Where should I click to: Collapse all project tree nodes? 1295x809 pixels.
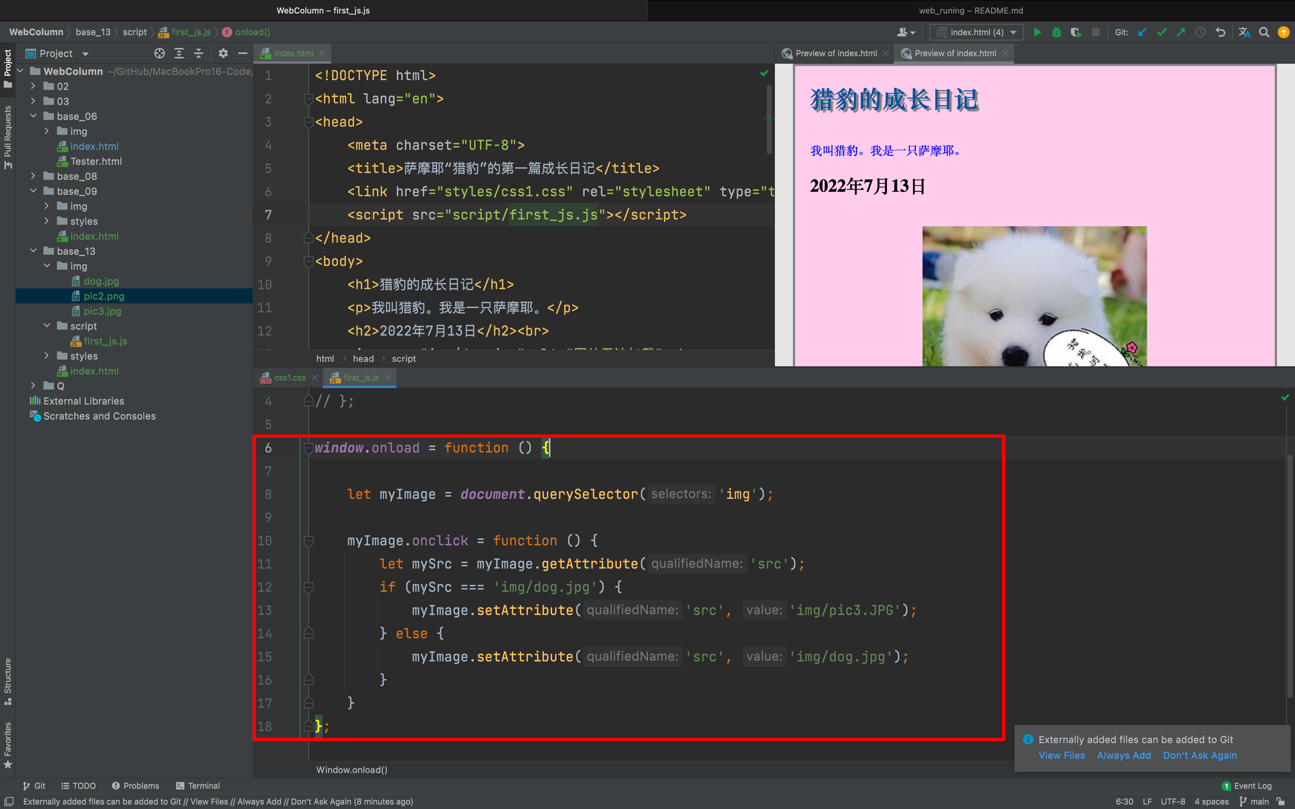[x=199, y=54]
